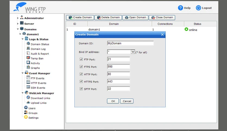Image resolution: width=227 pixels, height=131 pixels.
Task: Click the Delete Domain toolbar button
Action: [108, 17]
